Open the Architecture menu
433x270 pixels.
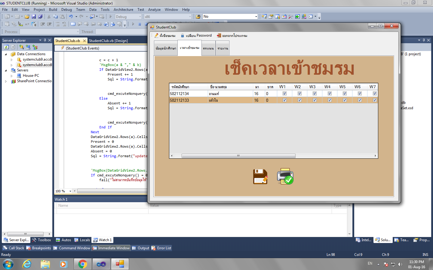point(123,10)
